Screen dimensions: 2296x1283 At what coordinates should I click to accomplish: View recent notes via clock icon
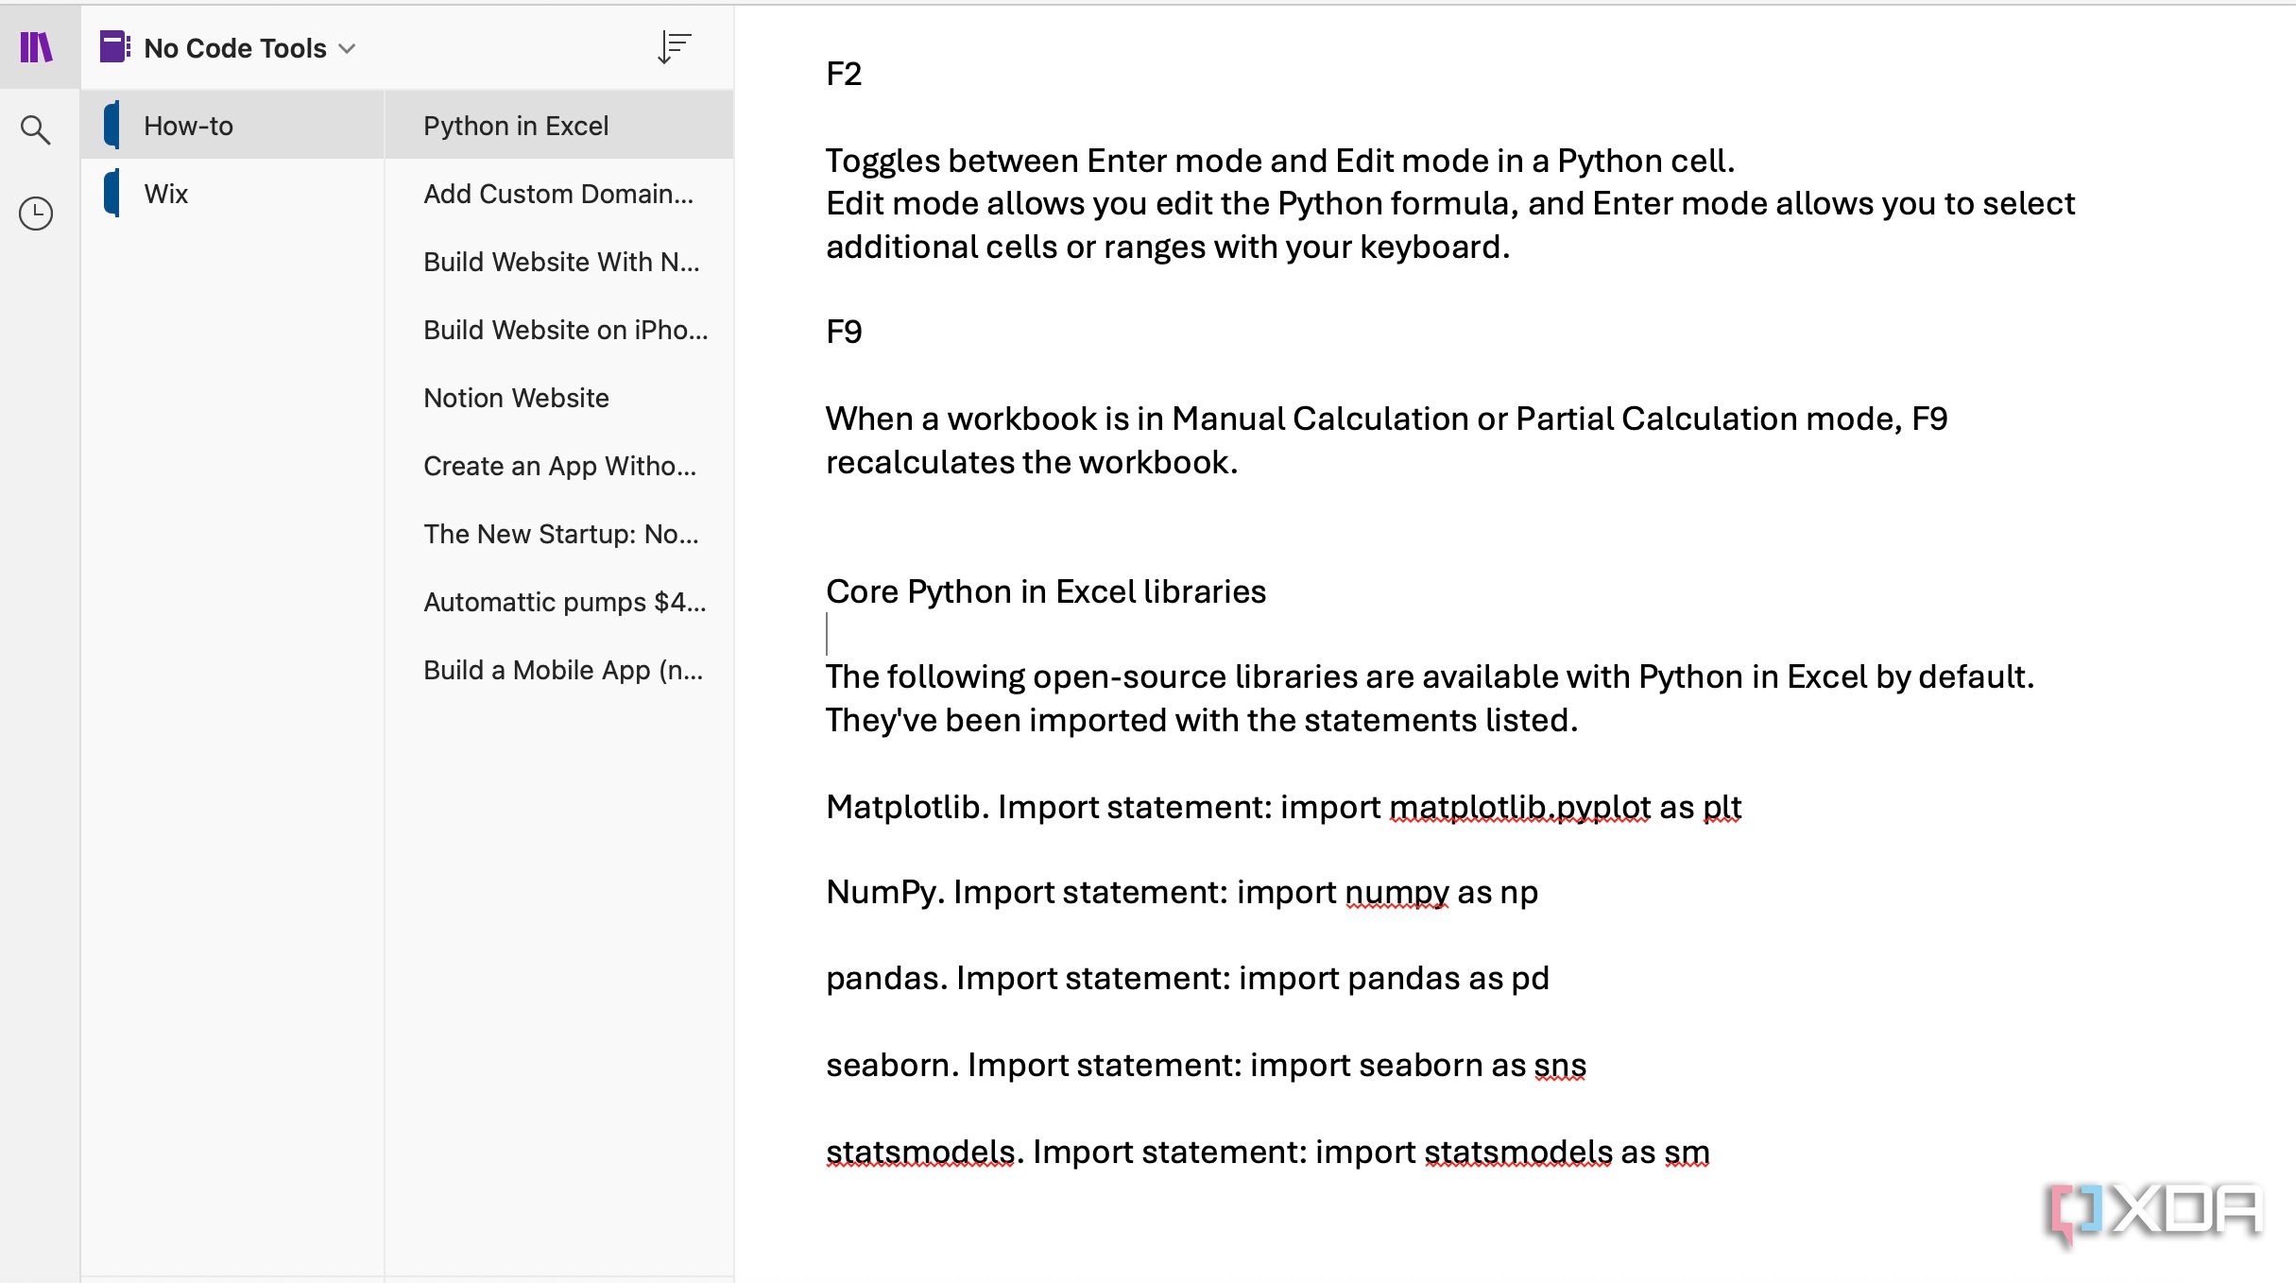point(37,213)
